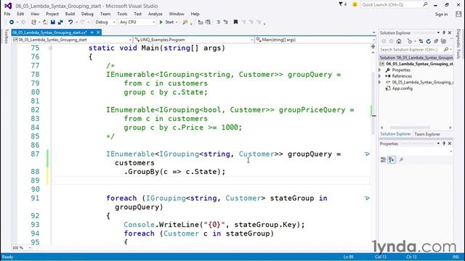The width and height of the screenshot is (465, 261).
Task: Click the Navigate Backward toolbar icon
Action: tap(12, 22)
